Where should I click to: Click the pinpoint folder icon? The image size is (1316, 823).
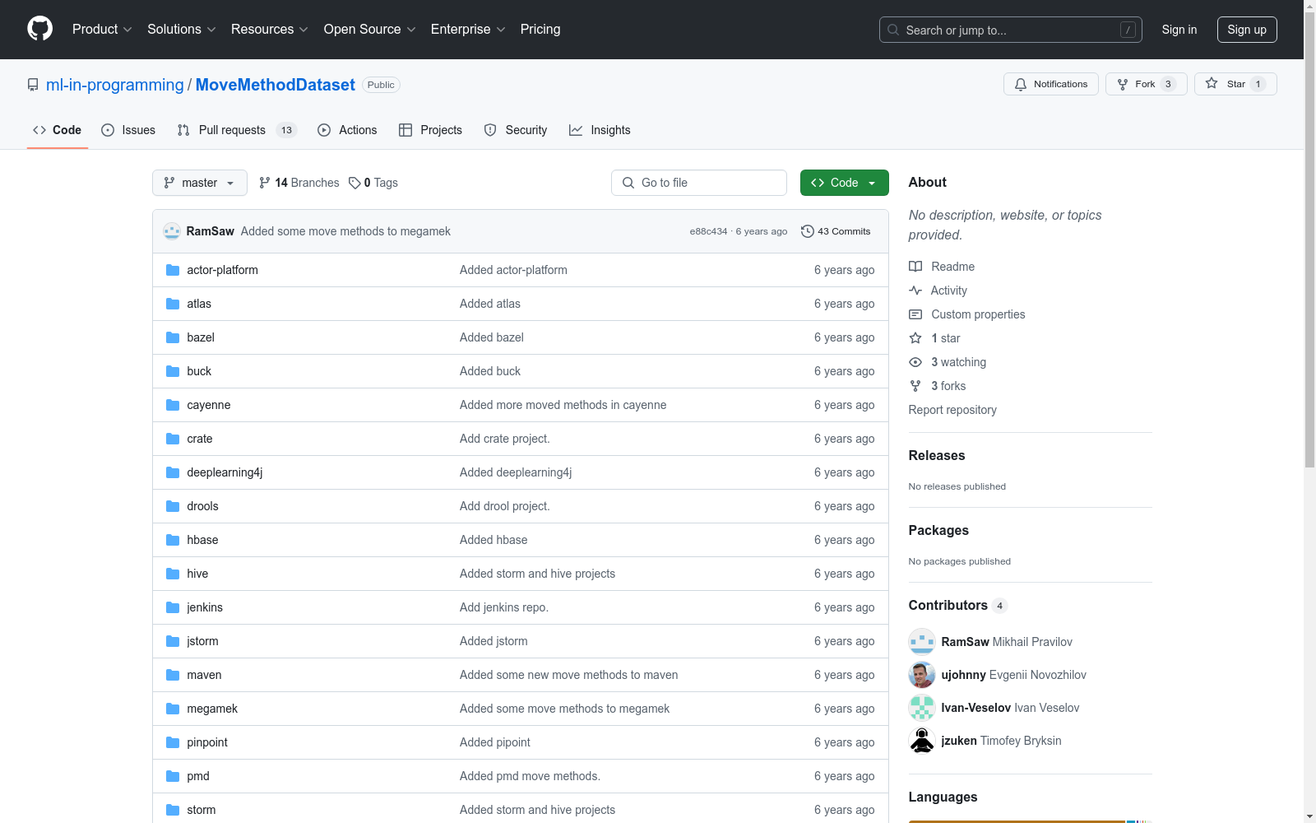click(x=173, y=742)
